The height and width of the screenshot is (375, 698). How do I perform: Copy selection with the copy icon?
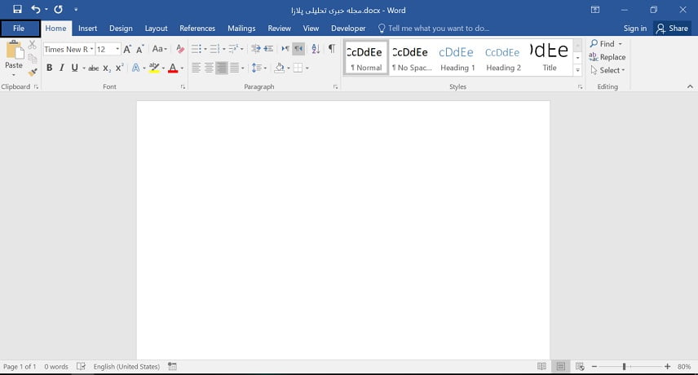(33, 58)
